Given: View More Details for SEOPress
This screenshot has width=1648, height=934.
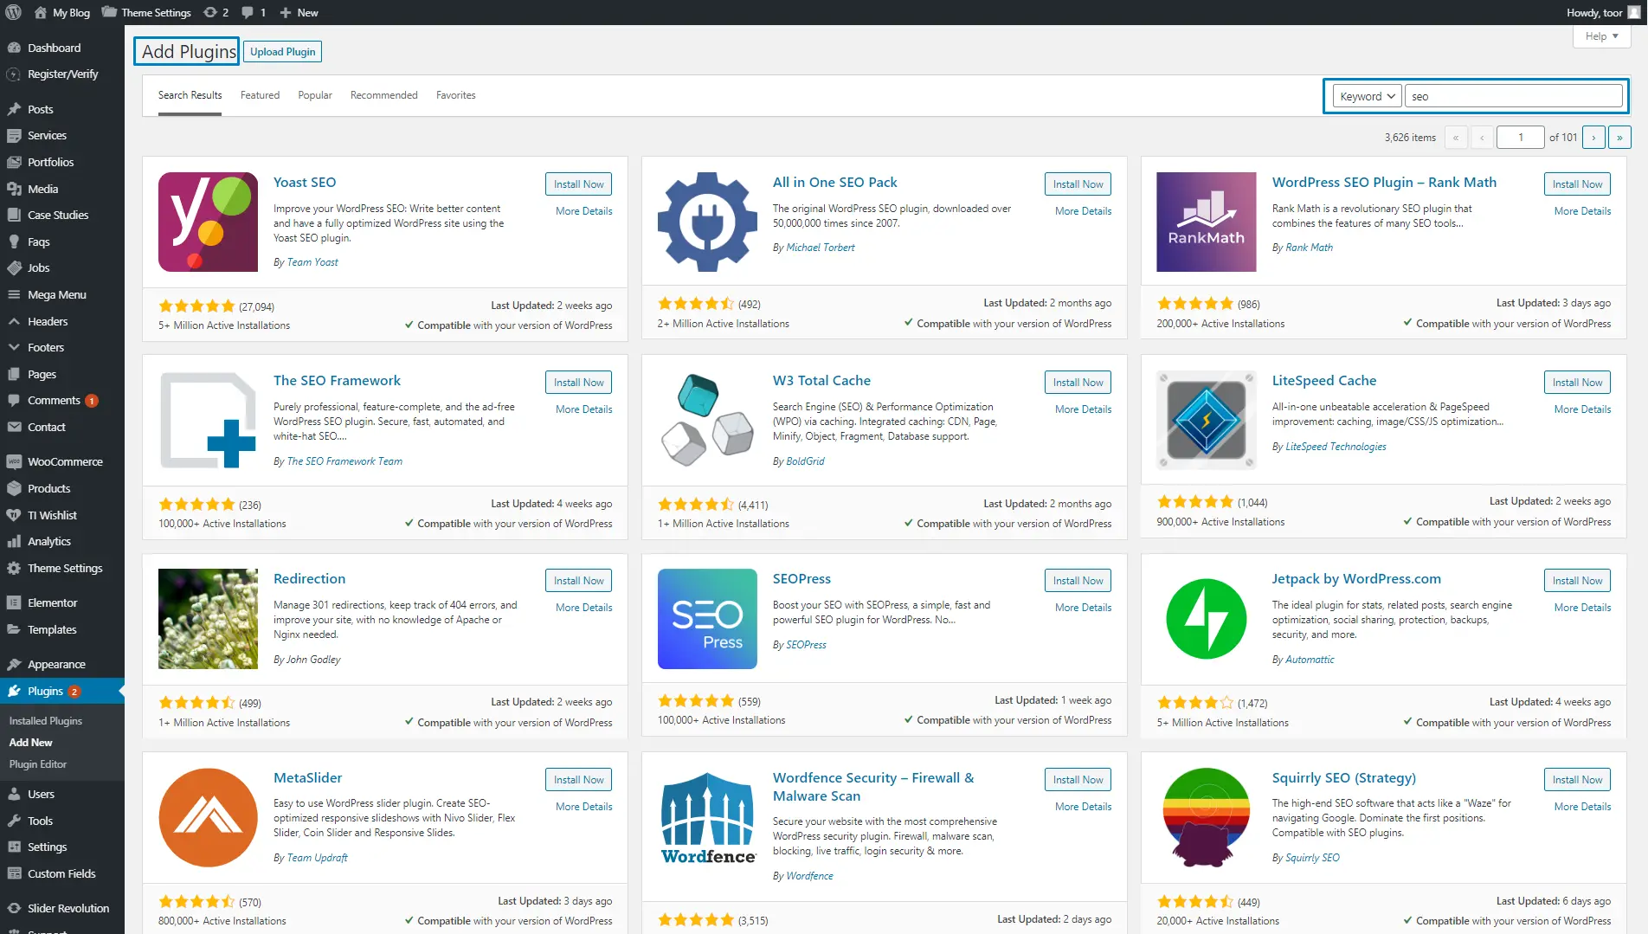Looking at the screenshot, I should point(1083,608).
